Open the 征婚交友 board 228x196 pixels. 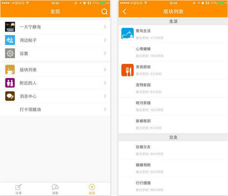173,150
